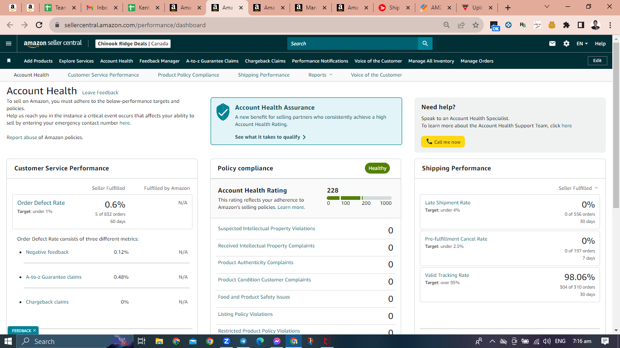This screenshot has height=348, width=620.
Task: Click the magnifier search button
Action: click(425, 43)
